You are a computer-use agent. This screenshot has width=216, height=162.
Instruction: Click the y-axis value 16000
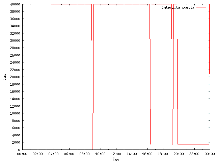click(x=15, y=91)
